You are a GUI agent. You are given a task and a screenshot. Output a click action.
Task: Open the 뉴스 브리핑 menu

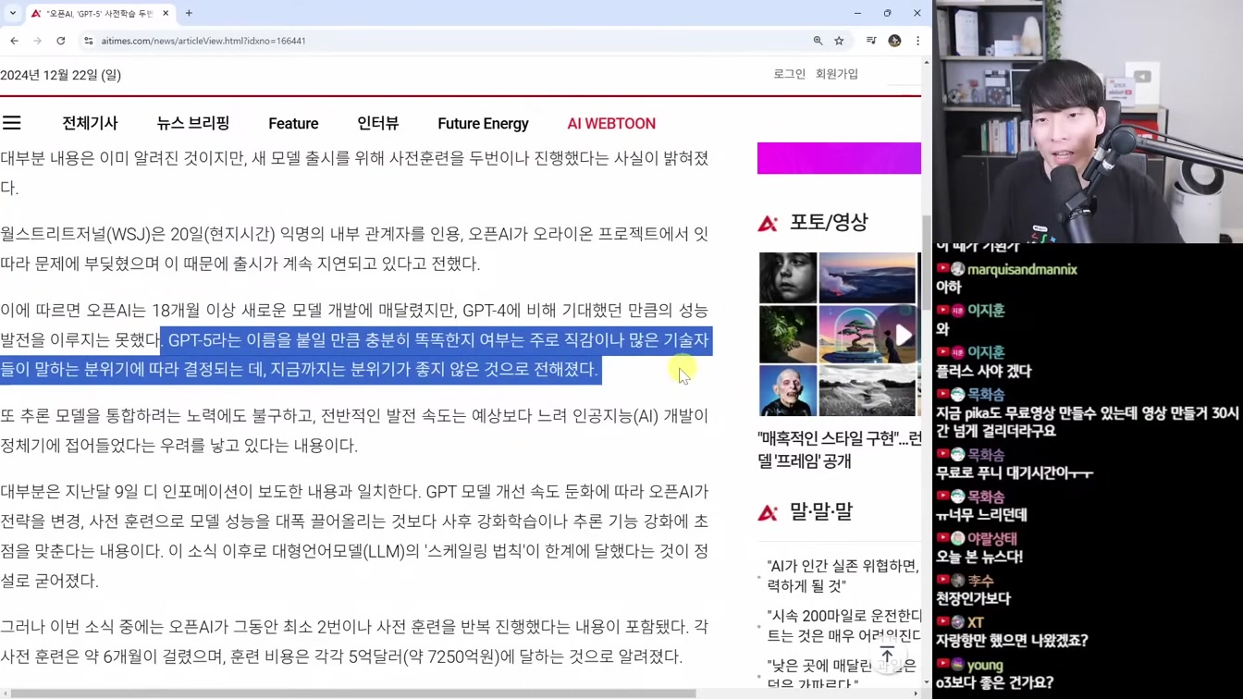tap(193, 123)
